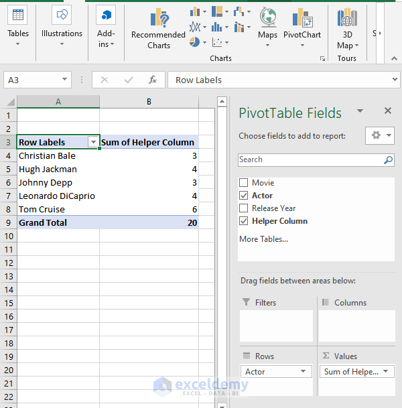Insert a column or bar chart
The image size is (402, 408).
pos(195,11)
